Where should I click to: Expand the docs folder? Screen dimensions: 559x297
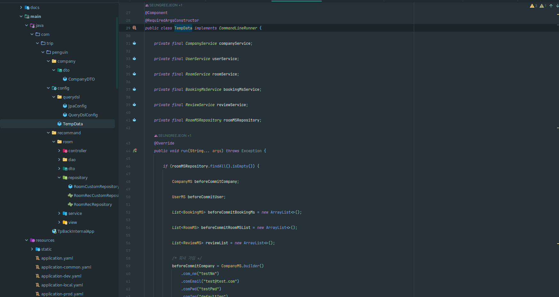tap(21, 7)
